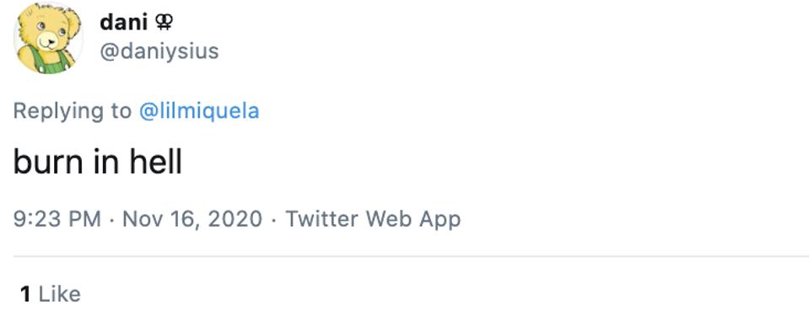Screen dimensions: 809x327
Task: Open the @lilmiquela mention link
Action: [x=199, y=111]
